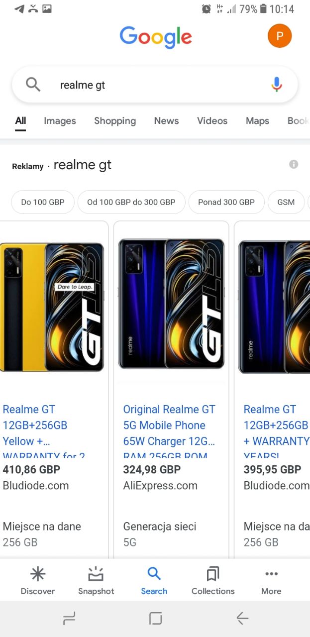
Task: Tap the Android home button
Action: [x=155, y=619]
